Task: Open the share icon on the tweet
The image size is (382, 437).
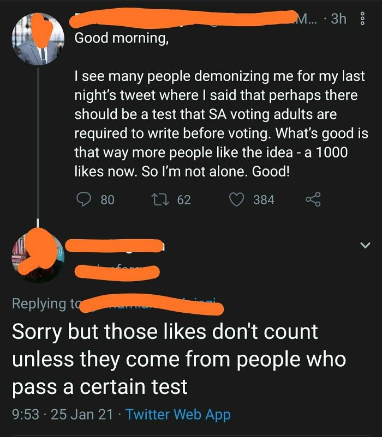Action: click(313, 200)
